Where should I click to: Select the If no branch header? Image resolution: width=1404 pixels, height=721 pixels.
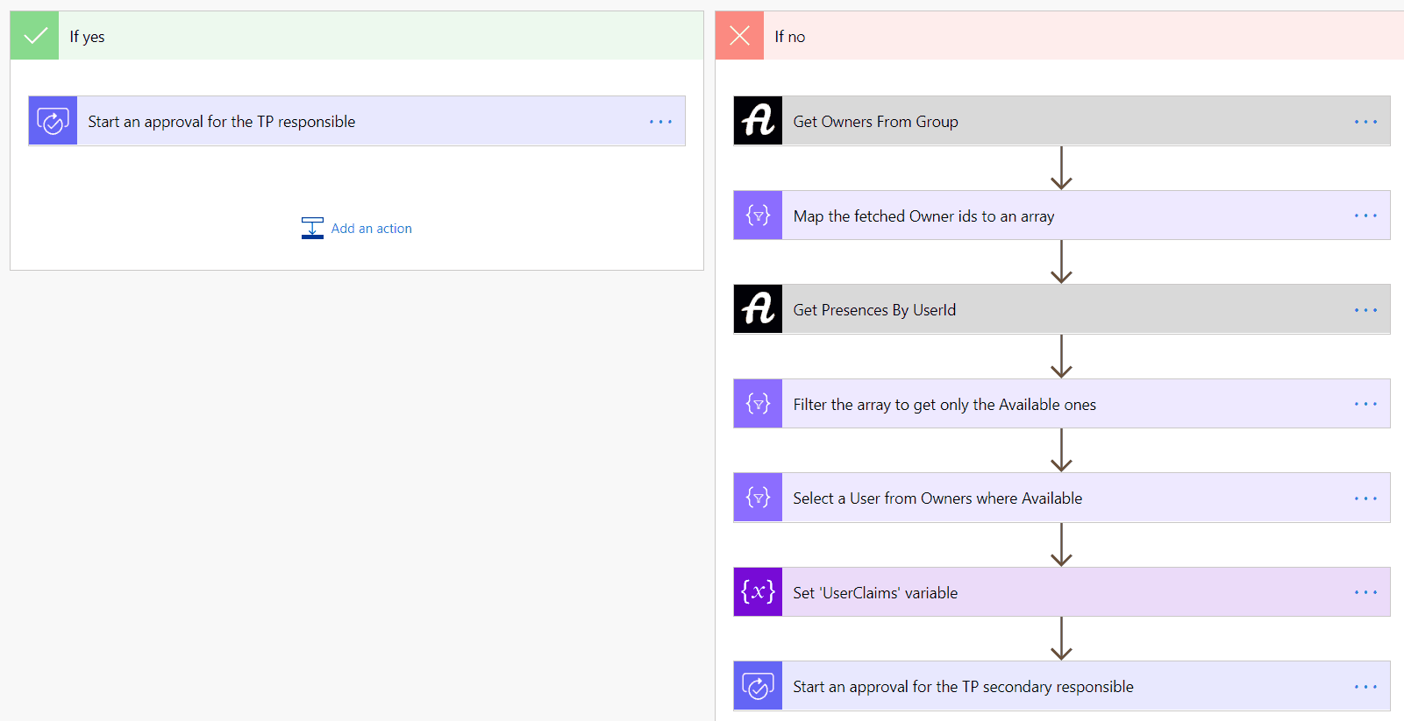[x=1059, y=36]
